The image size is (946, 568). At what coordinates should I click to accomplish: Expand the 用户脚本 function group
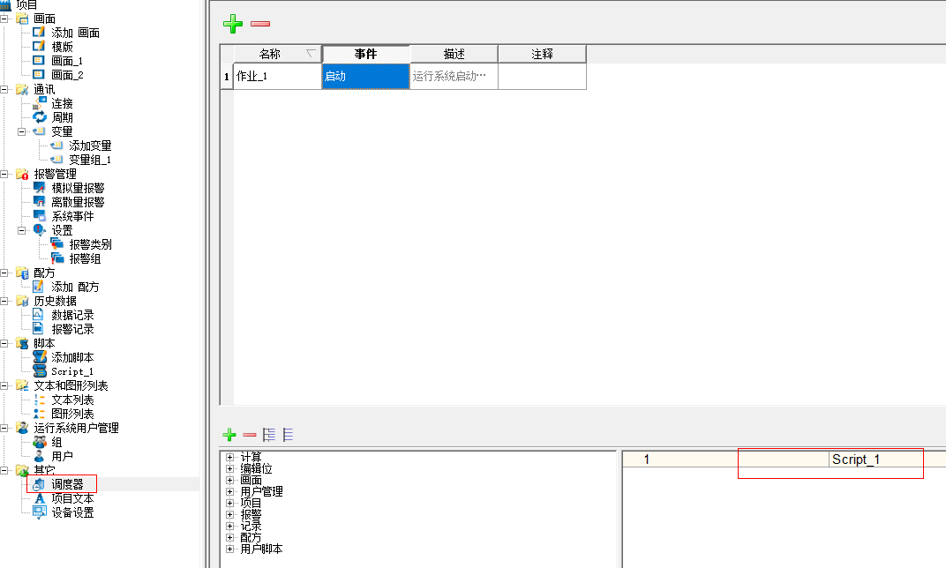[229, 549]
